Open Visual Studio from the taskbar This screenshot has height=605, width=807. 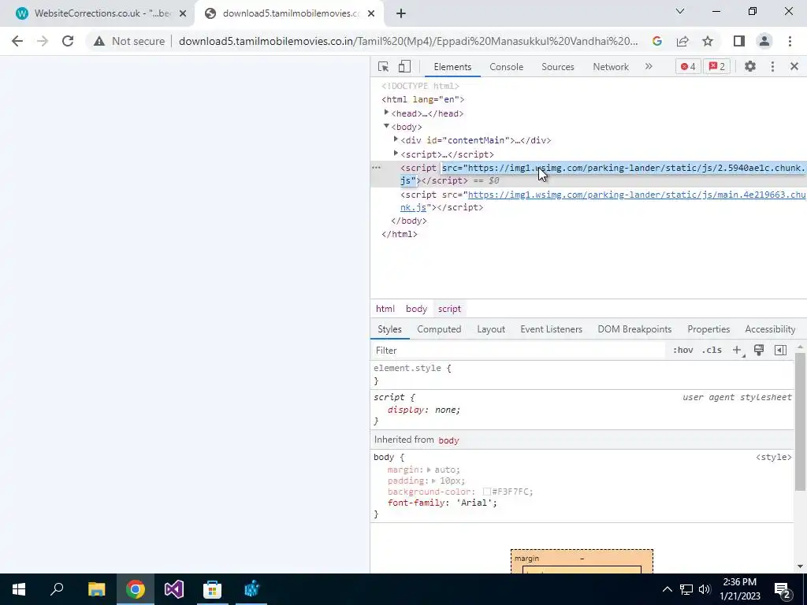(174, 589)
